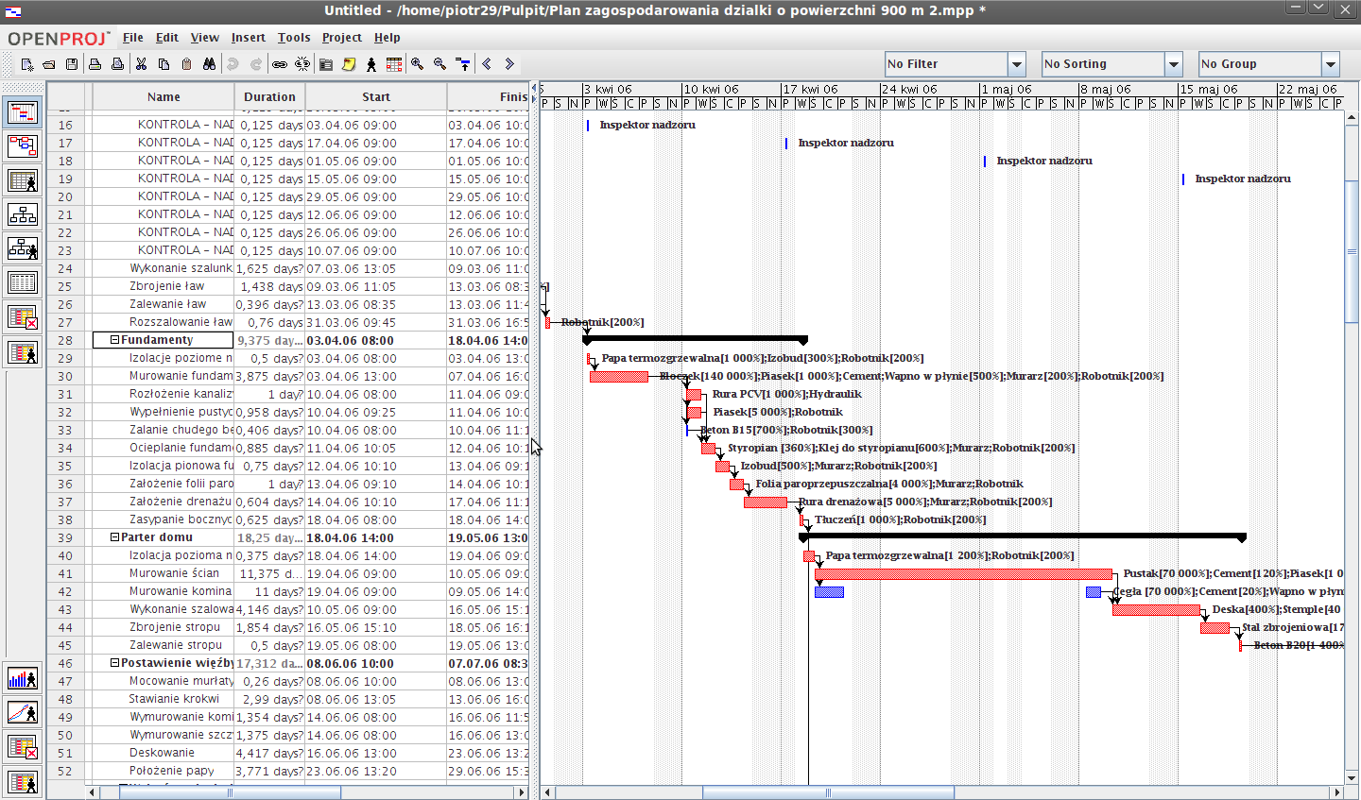Go back with left arrow toolbar icon

[487, 64]
